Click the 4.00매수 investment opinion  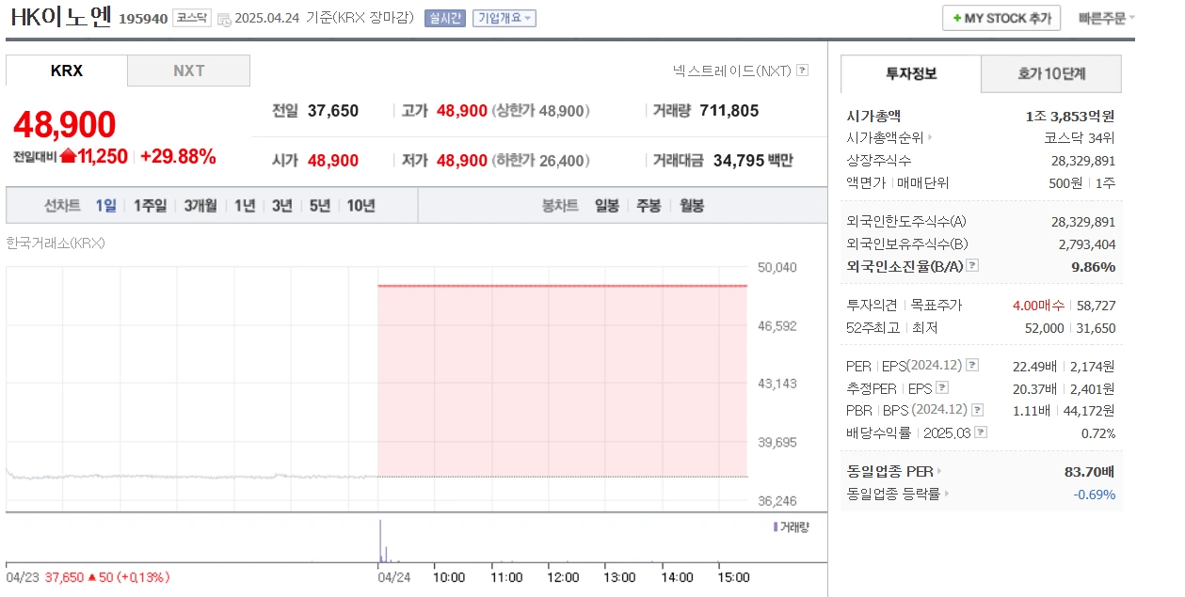(x=1038, y=306)
